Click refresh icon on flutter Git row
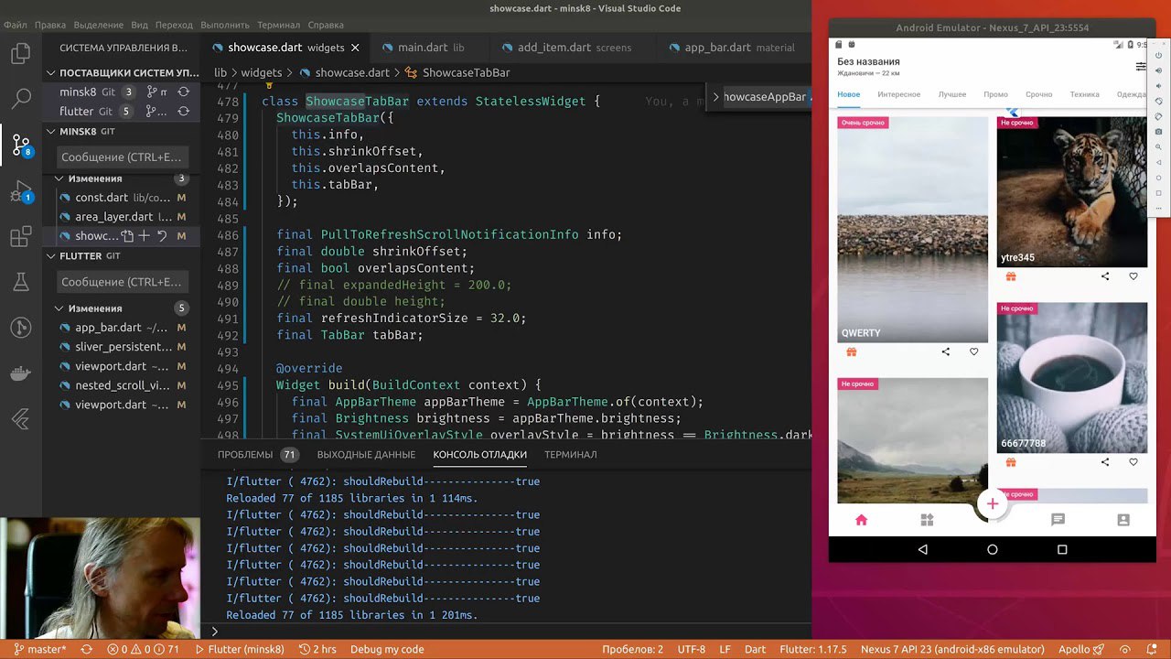Screen dimensions: 1171x659 point(183,111)
